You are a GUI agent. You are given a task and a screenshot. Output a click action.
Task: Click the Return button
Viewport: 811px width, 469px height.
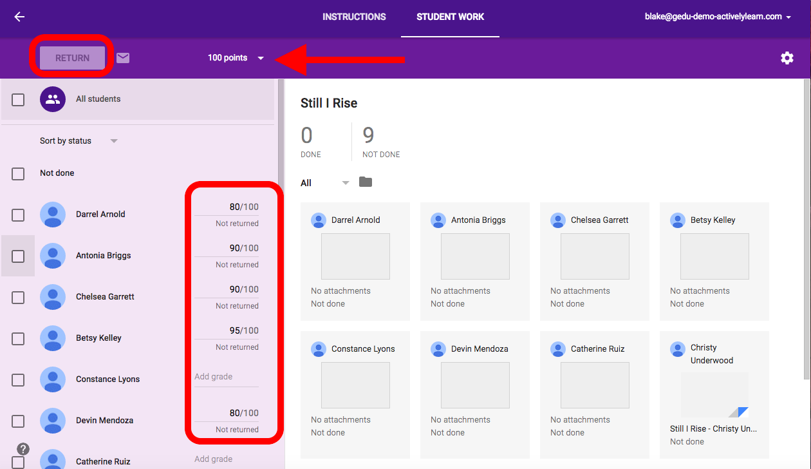pyautogui.click(x=72, y=58)
